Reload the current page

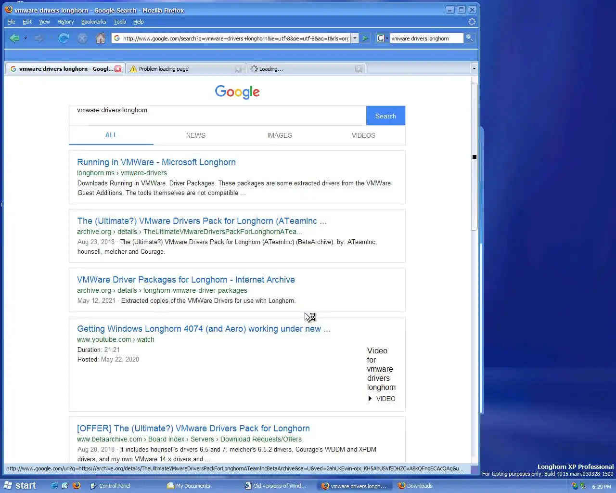coord(64,39)
